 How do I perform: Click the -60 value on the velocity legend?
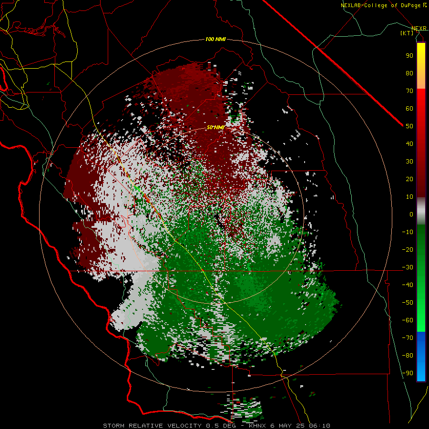point(408,320)
